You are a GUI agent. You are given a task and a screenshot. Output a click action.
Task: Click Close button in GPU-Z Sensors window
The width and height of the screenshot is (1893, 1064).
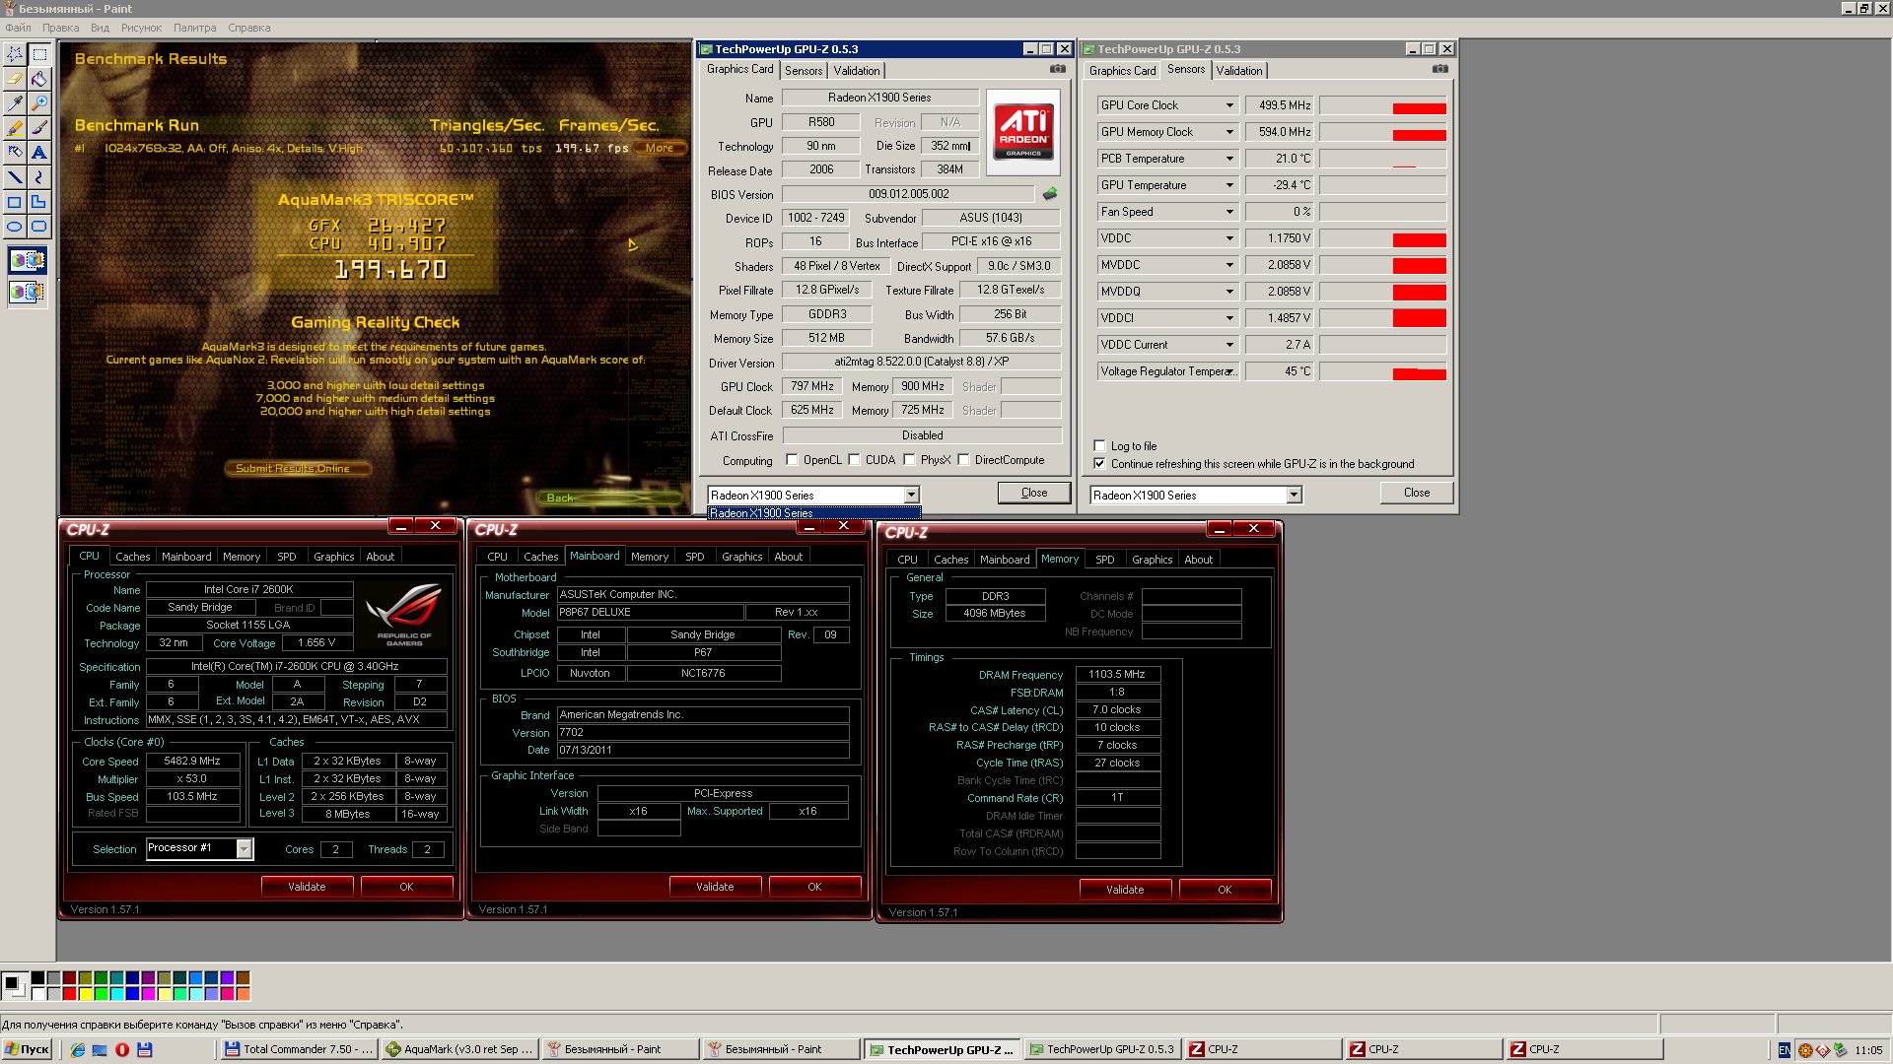[1416, 493]
